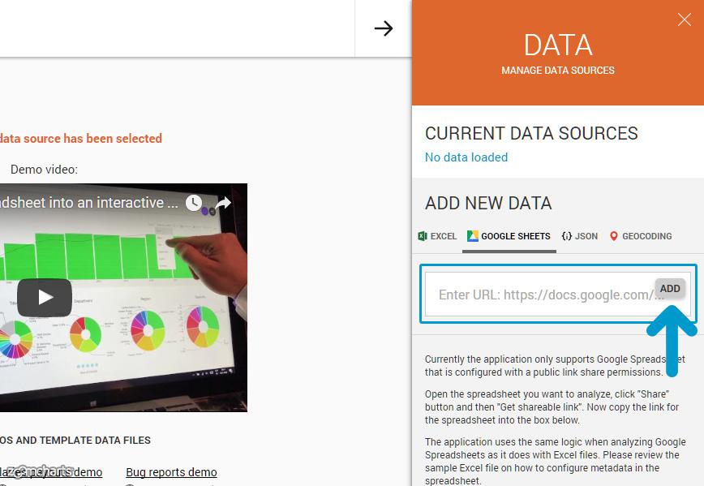Click the JSON curly braces icon
This screenshot has height=486, width=704.
coord(566,236)
